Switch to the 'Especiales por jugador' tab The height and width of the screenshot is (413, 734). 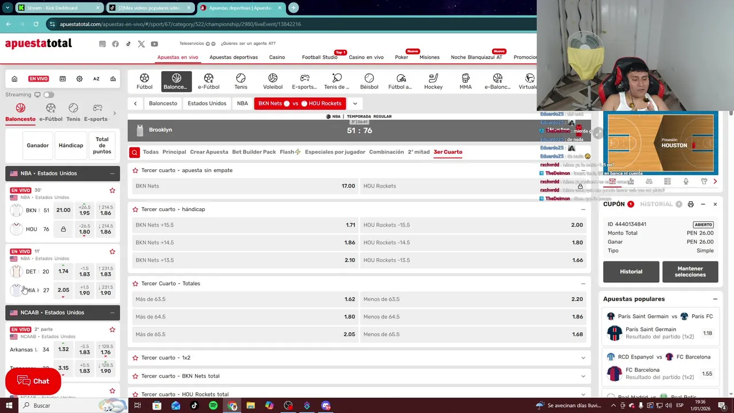[x=335, y=152]
